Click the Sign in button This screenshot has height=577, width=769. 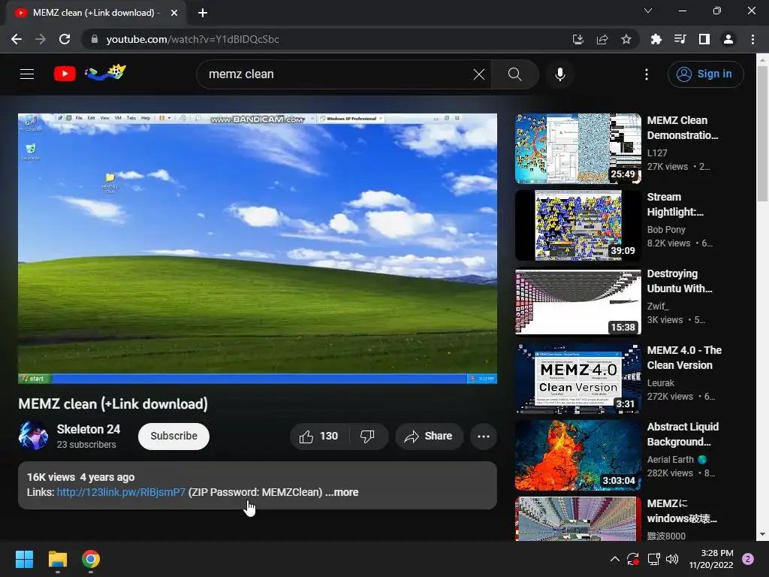click(705, 74)
